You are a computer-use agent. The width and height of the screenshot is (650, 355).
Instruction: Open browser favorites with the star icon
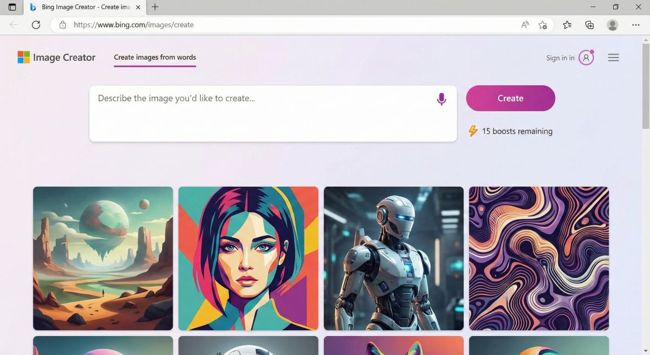click(x=567, y=24)
